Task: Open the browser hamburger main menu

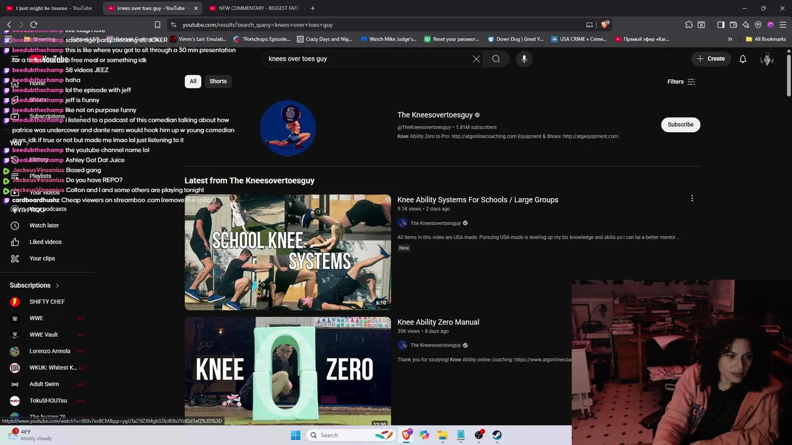Action: coord(783,25)
